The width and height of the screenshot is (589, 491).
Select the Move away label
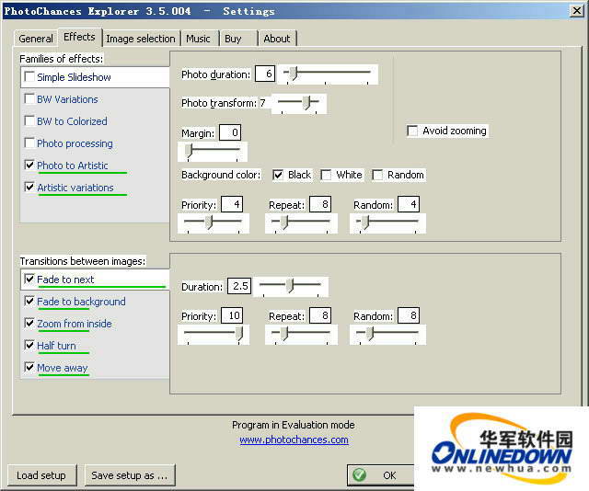coord(63,368)
